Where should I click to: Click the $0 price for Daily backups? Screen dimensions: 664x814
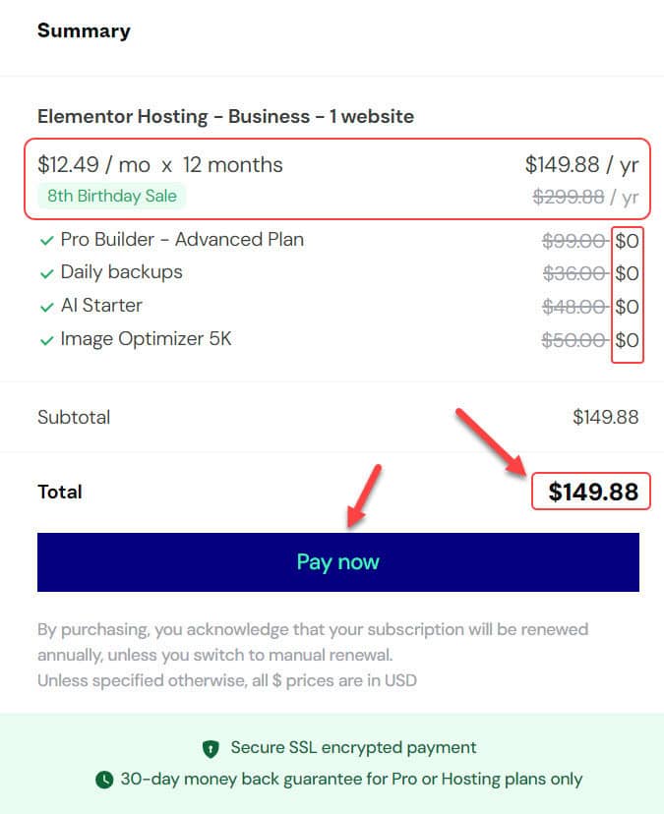(x=627, y=273)
